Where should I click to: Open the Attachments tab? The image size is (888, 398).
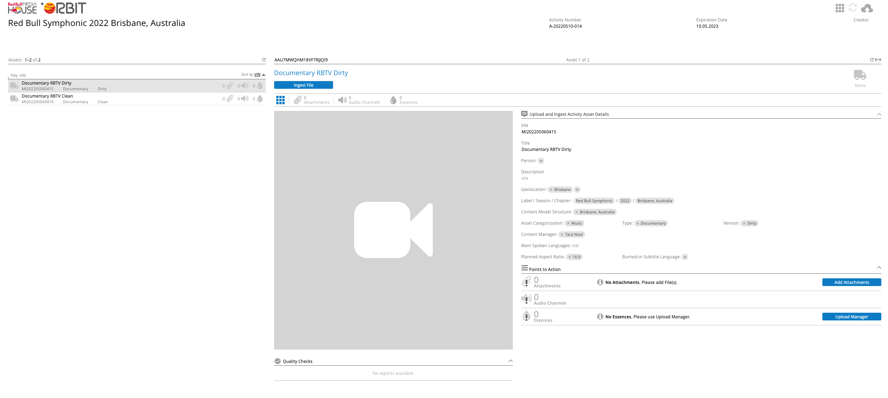click(x=312, y=100)
